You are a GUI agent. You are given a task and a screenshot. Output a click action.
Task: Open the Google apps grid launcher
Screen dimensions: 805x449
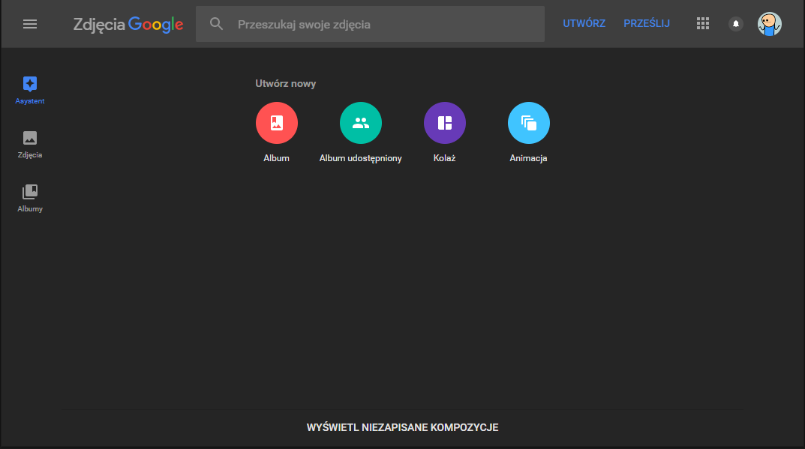703,24
